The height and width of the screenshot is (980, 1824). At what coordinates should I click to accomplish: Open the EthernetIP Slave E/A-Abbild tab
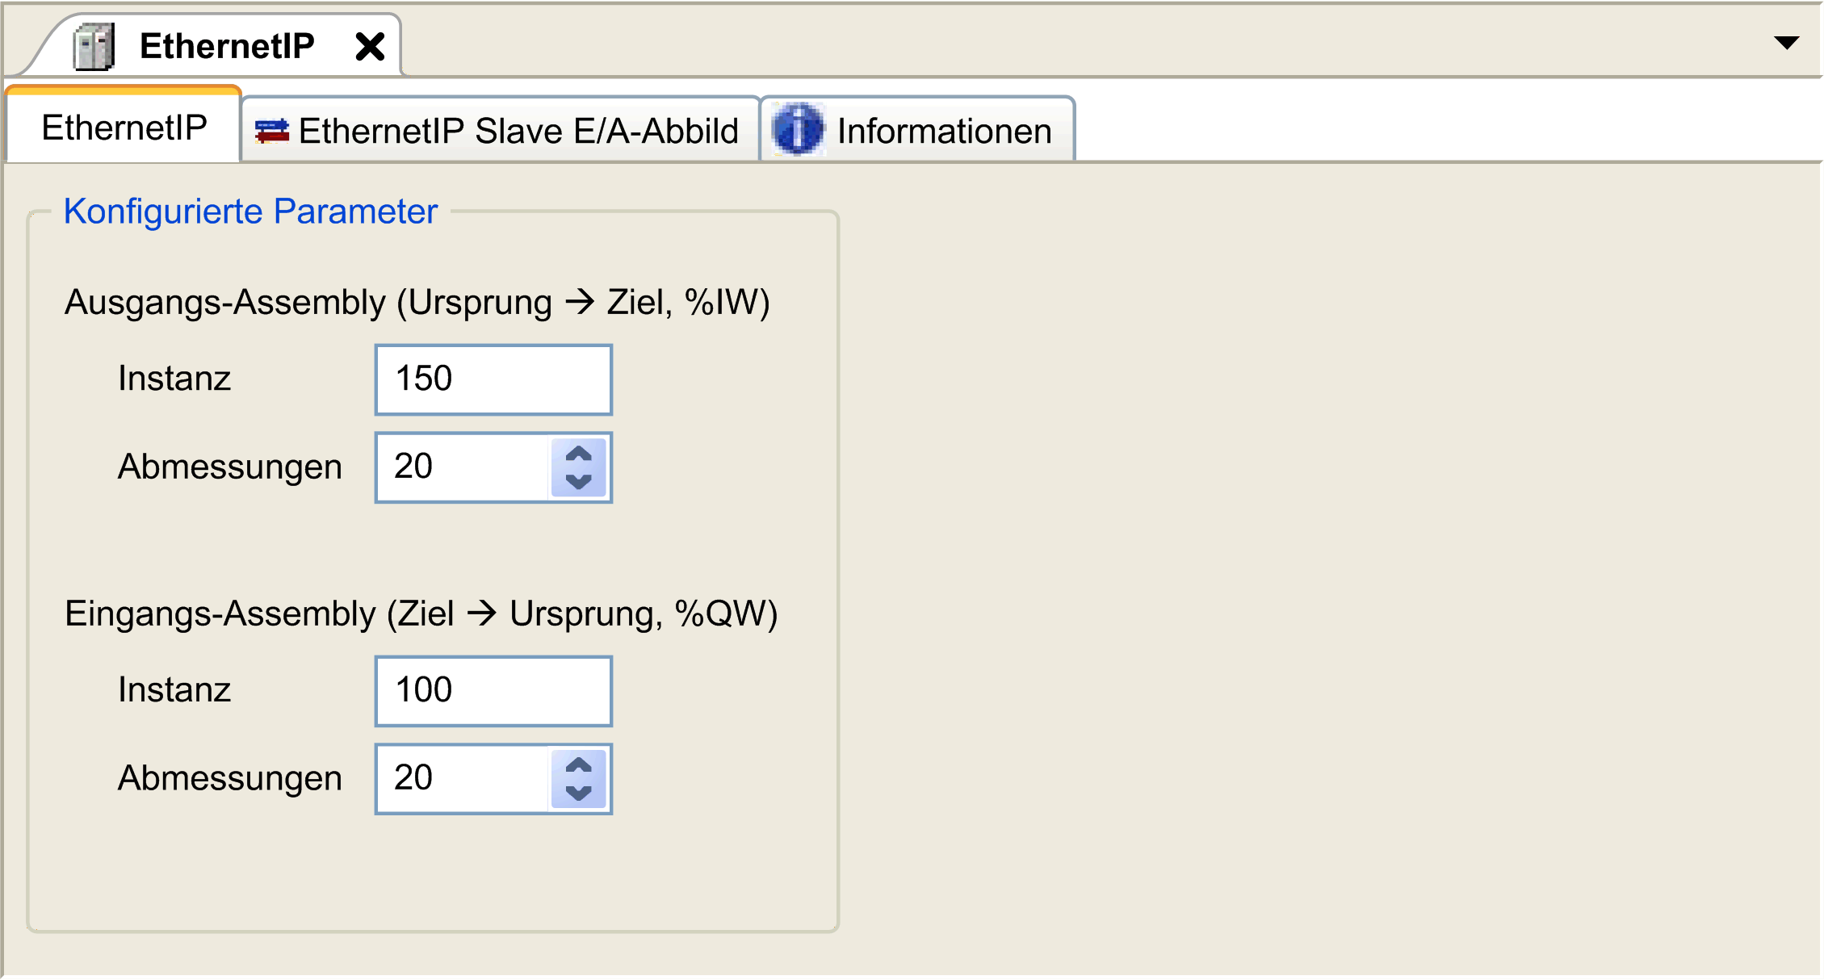518,131
